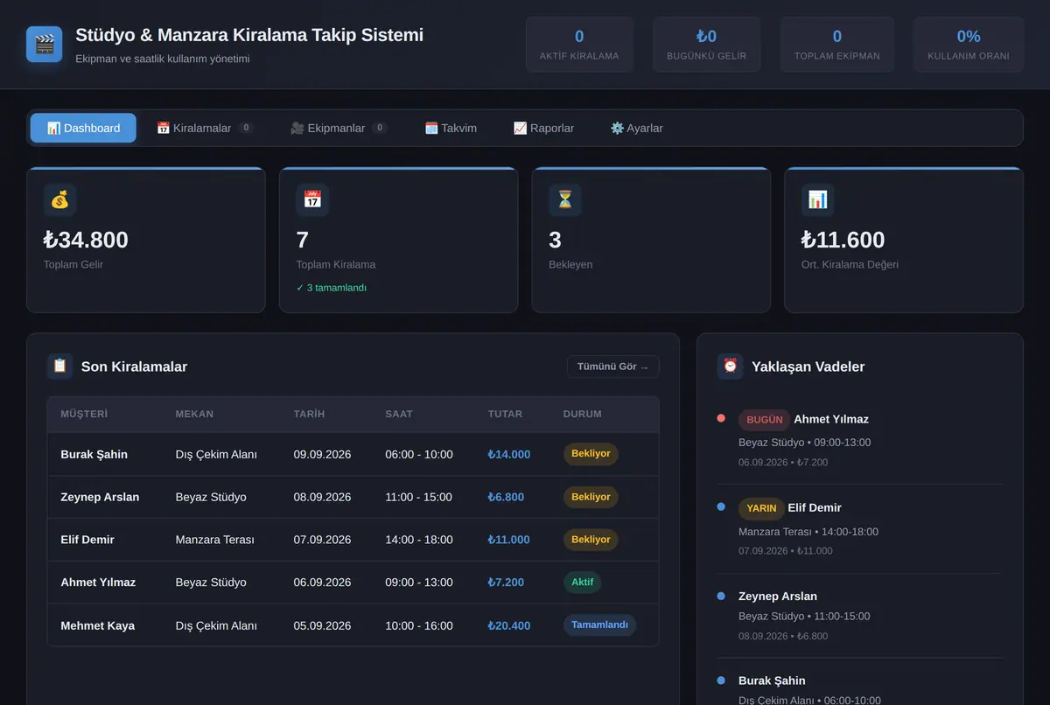Screen dimensions: 1050x705
Task: Click the BUGÜN tag beside Ahmet Yılmaz
Action: tap(765, 420)
